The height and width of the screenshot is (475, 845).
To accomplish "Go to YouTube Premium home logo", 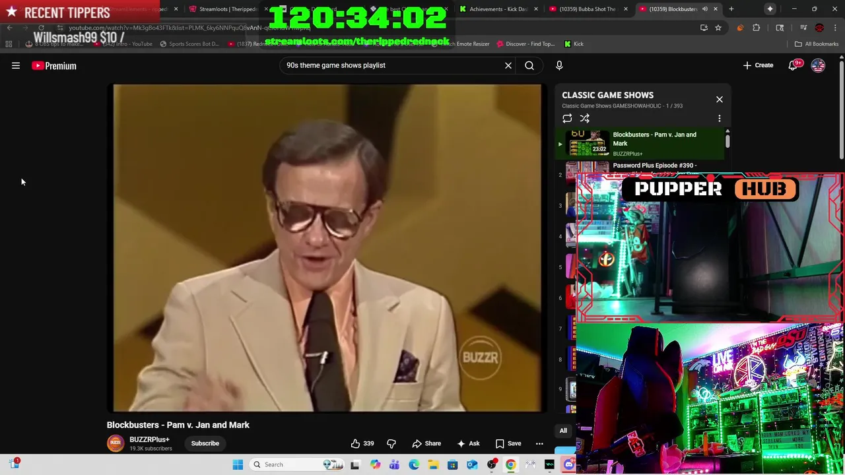I will click(x=54, y=65).
